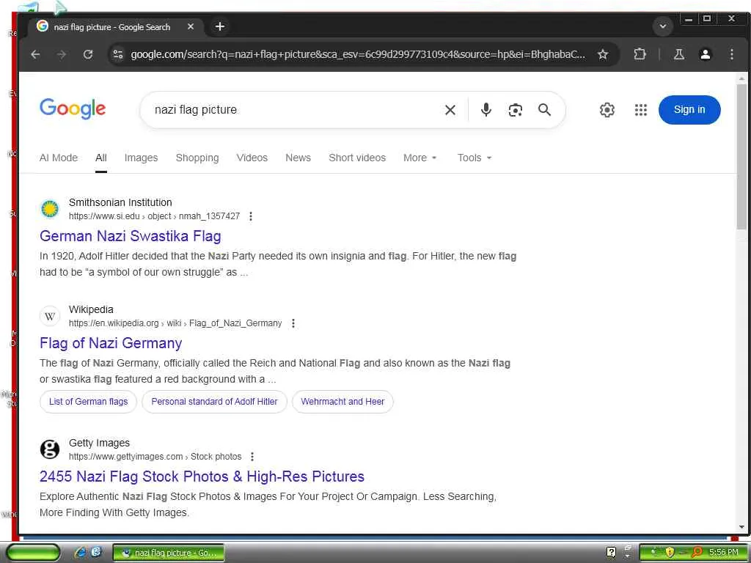Open Getty Images stock photos result link

(202, 476)
